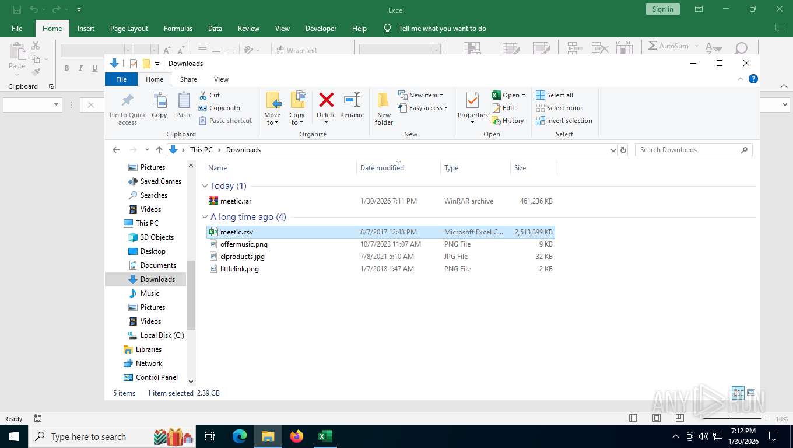This screenshot has width=793, height=448.
Task: Click the Rename icon
Action: (x=352, y=100)
